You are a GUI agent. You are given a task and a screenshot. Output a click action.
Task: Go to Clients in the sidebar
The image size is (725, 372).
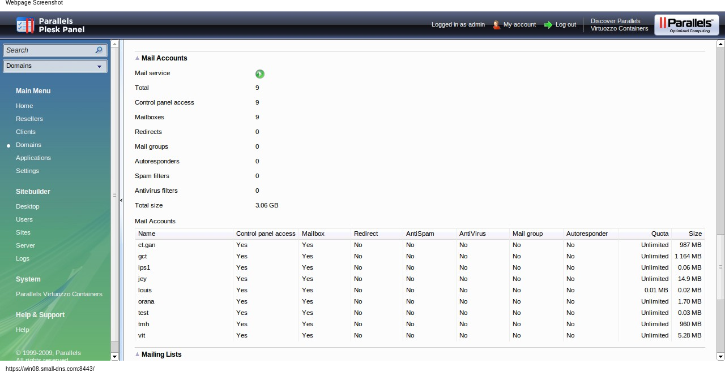25,132
